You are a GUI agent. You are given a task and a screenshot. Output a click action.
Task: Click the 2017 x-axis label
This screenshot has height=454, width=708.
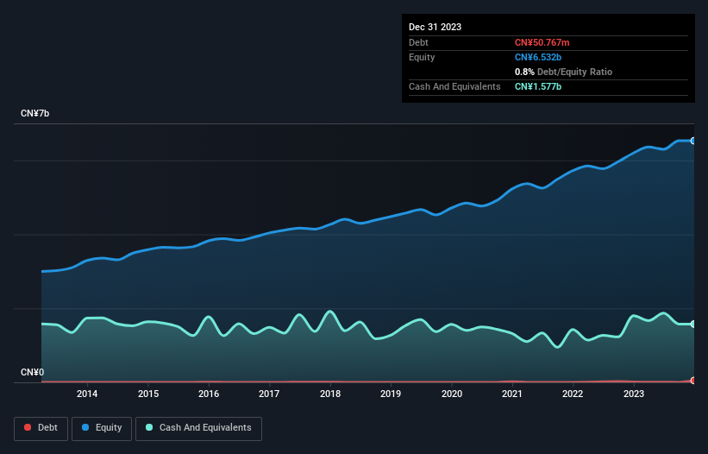click(x=269, y=394)
